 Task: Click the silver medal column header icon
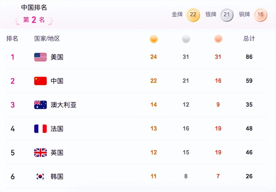(x=186, y=39)
